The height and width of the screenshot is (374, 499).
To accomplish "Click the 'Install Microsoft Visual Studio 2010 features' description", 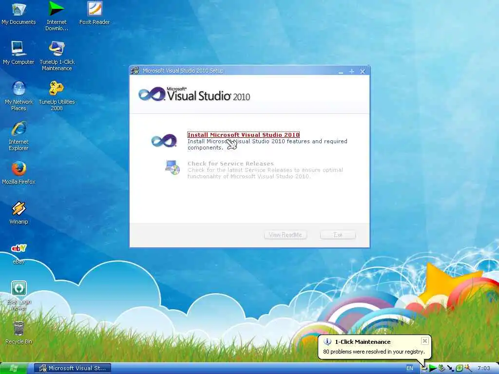I will coord(268,144).
